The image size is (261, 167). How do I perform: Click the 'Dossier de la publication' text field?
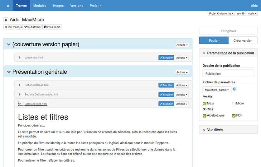pyautogui.click(x=228, y=74)
